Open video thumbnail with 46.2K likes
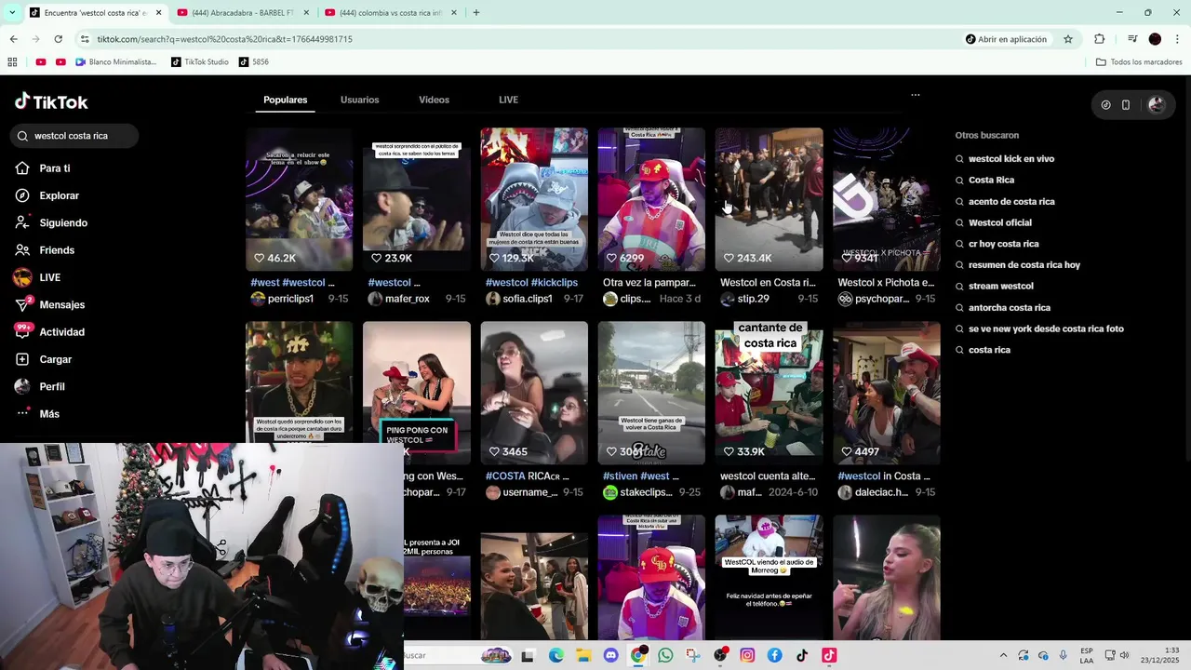1191x670 pixels. (299, 199)
